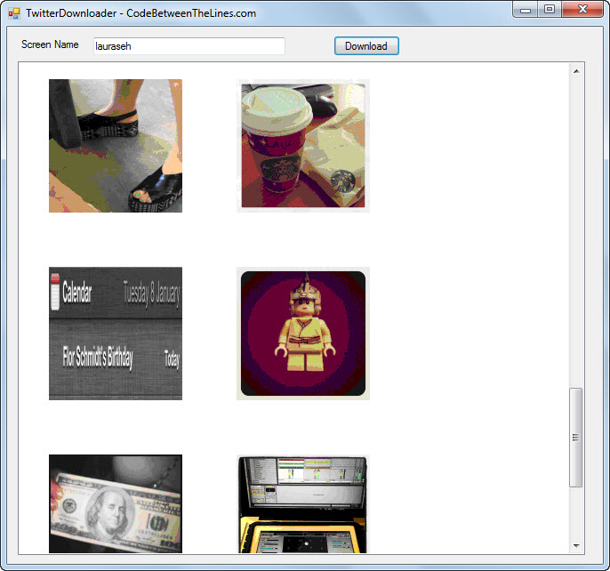Select the Calendar birthday screenshot thumbnail
Image resolution: width=610 pixels, height=571 pixels.
coord(116,334)
